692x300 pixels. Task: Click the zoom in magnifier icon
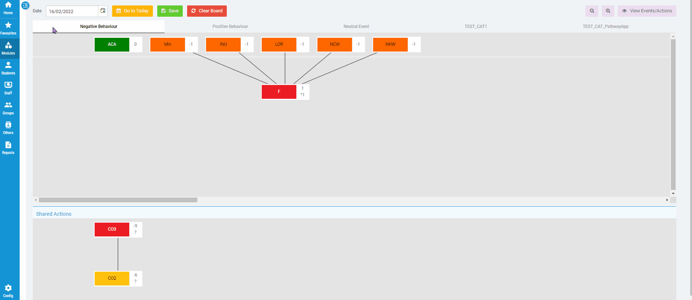[x=608, y=11]
